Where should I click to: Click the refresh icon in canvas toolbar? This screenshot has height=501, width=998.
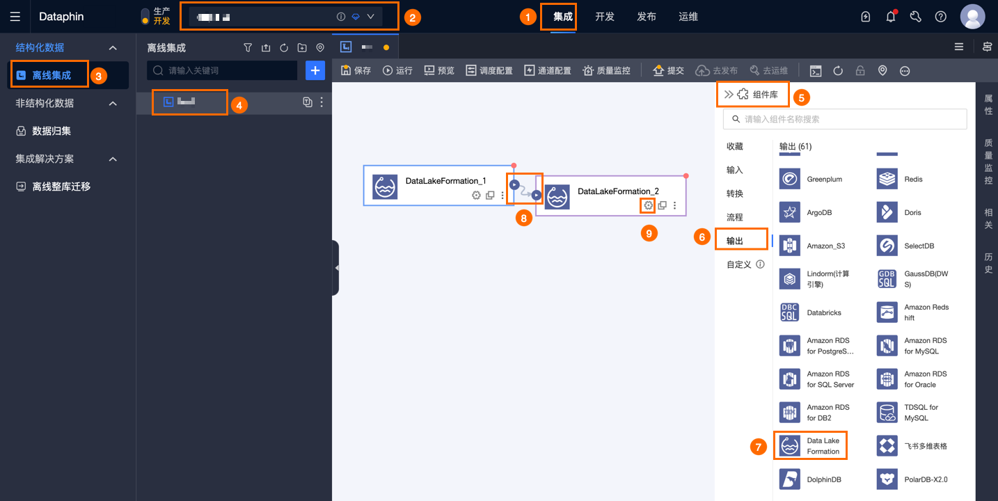(x=838, y=70)
